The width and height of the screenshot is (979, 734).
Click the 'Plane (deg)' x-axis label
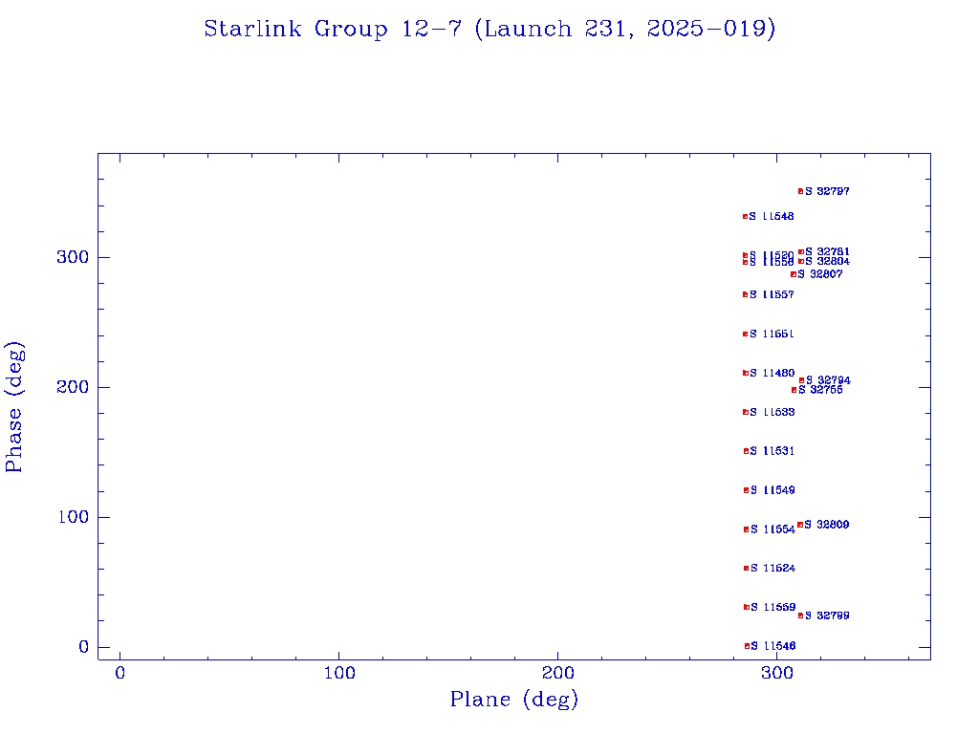coord(514,699)
